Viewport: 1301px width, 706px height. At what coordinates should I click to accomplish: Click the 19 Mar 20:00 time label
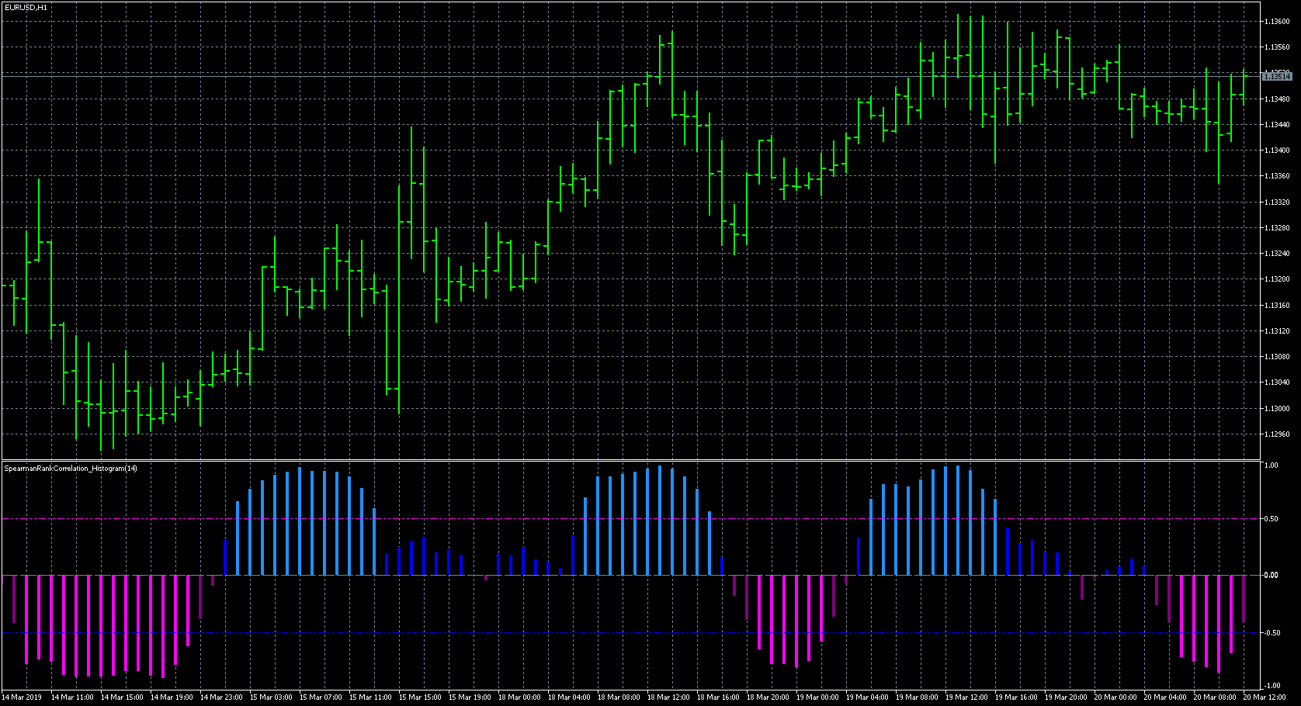click(x=1066, y=697)
